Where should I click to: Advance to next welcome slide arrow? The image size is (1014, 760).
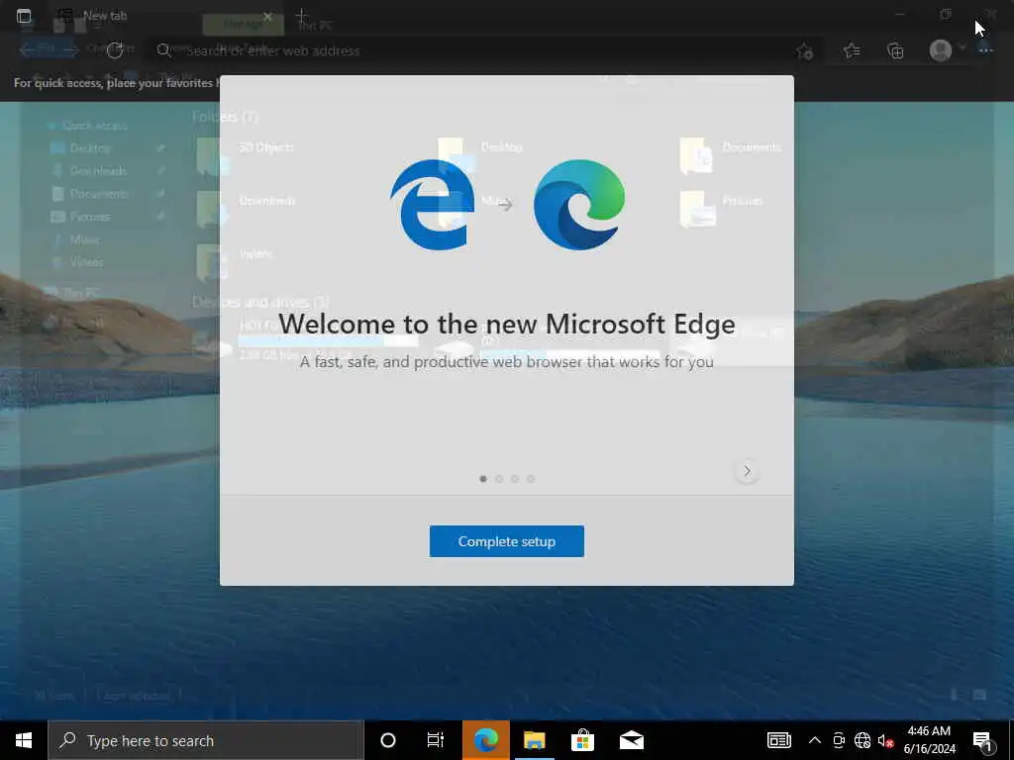tap(747, 471)
